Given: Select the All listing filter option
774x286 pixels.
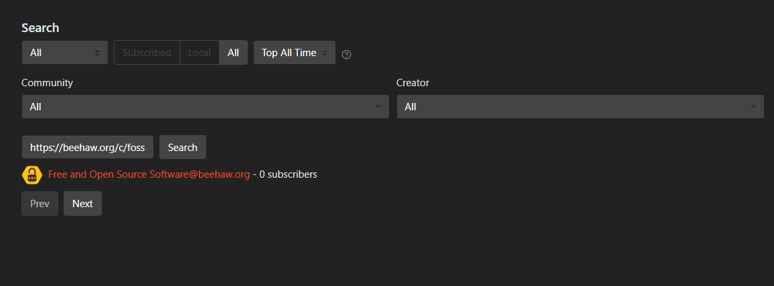Looking at the screenshot, I should 233,53.
